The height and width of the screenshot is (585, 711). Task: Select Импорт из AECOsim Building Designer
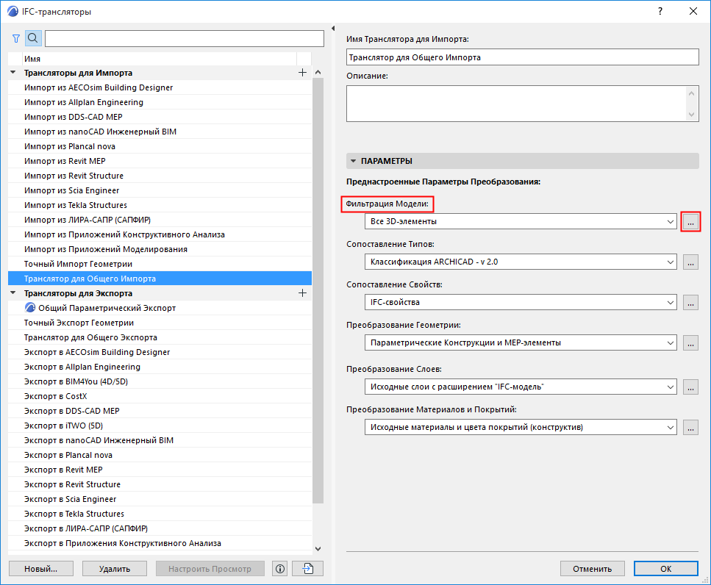(160, 87)
